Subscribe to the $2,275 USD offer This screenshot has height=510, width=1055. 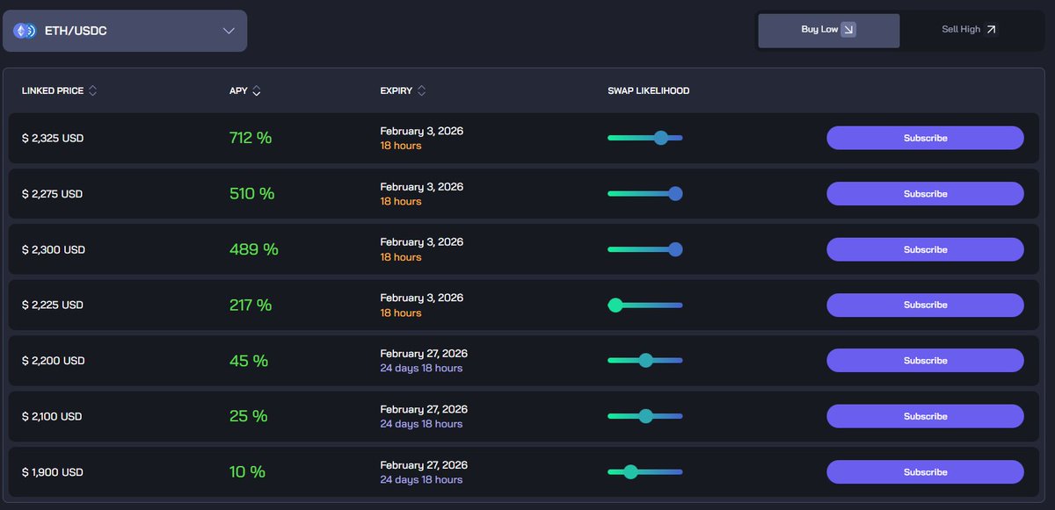click(925, 194)
